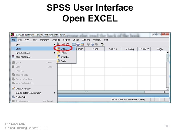The image size is (180, 135).
Task: Click Stop Processor menu entry
Action: pos(33,101)
